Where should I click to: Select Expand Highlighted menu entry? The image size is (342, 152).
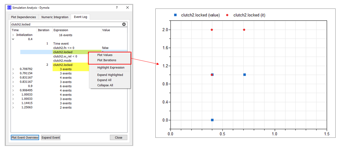(x=110, y=75)
